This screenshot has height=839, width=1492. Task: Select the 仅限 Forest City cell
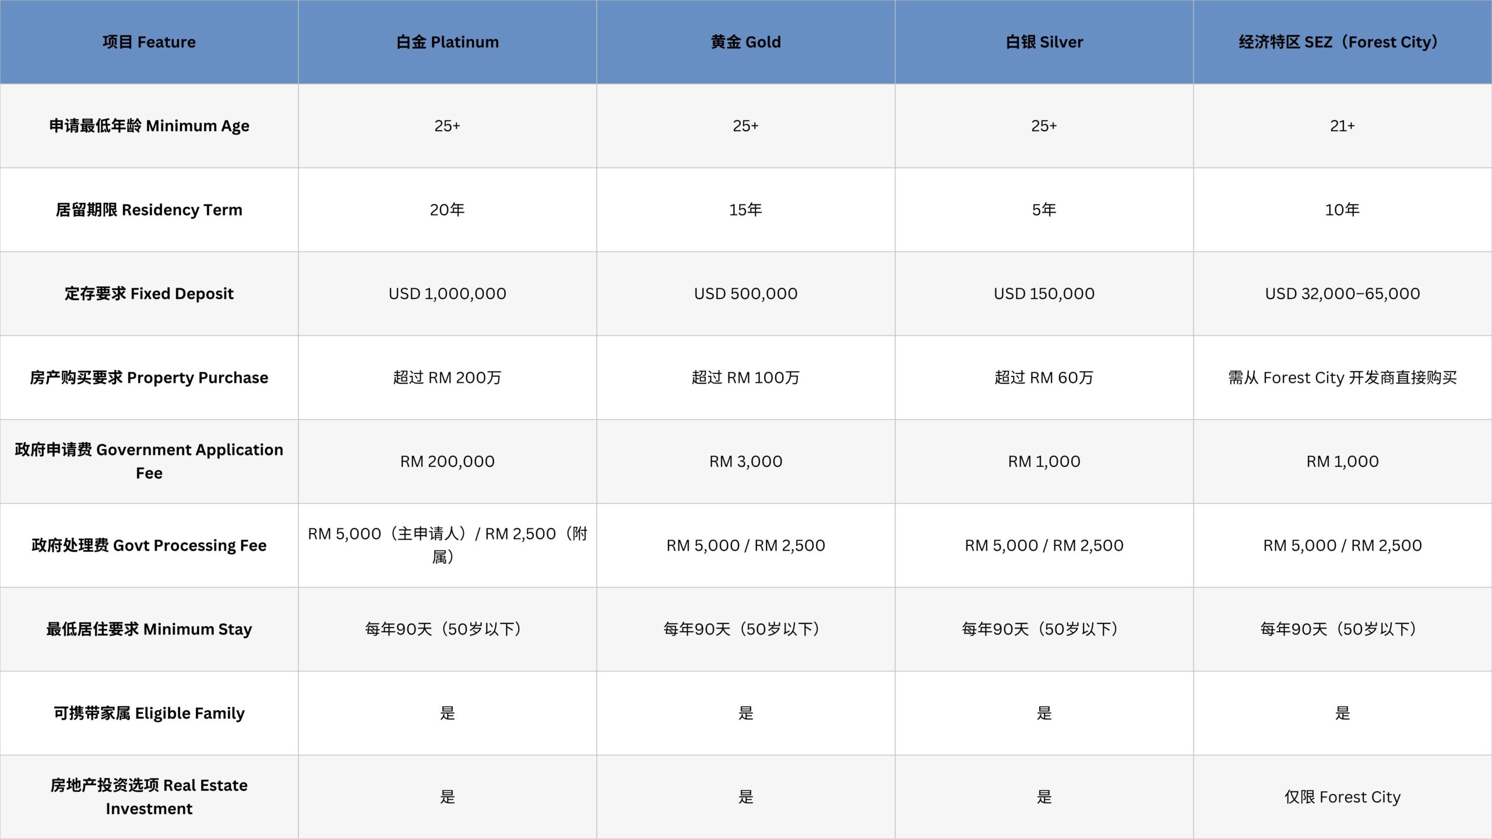pyautogui.click(x=1342, y=796)
